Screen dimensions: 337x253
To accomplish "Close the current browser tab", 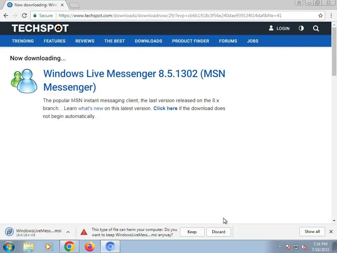I will [x=62, y=5].
